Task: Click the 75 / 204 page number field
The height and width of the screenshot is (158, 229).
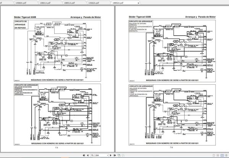Action: point(98,155)
